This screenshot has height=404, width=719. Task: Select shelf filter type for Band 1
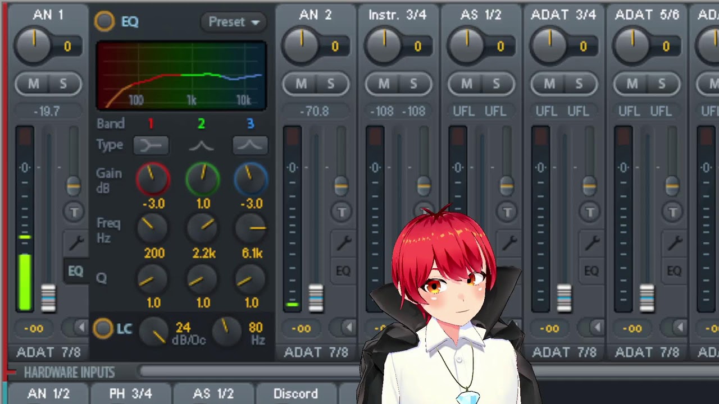pyautogui.click(x=151, y=145)
